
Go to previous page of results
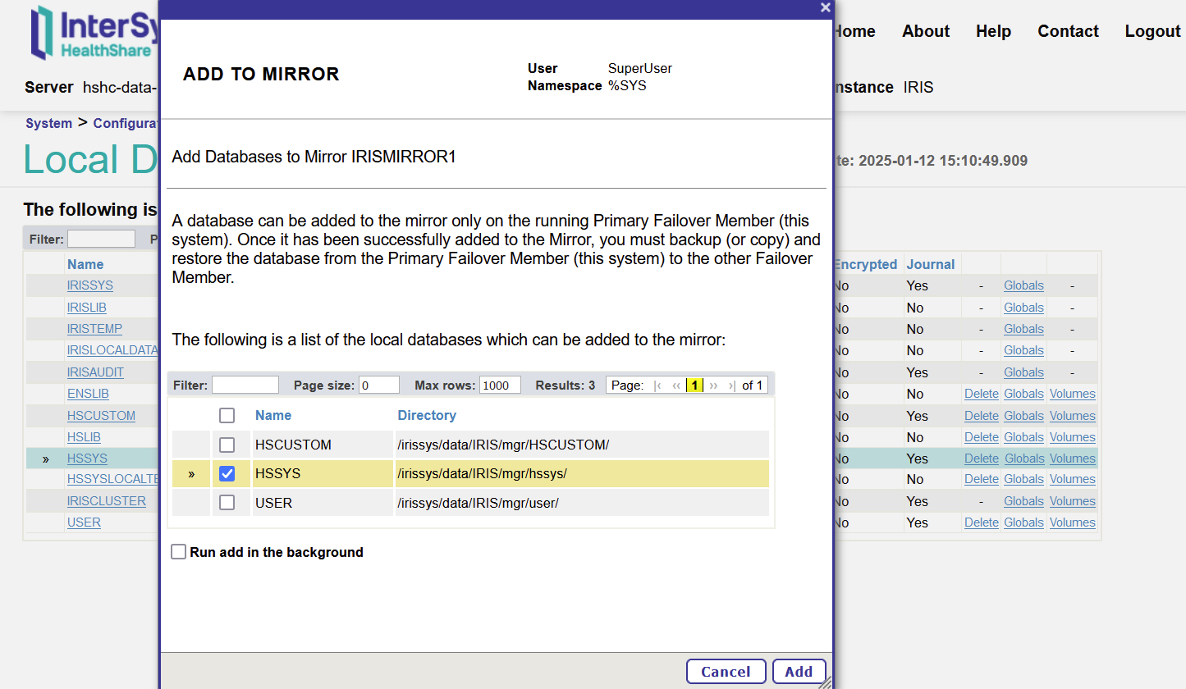pos(676,386)
